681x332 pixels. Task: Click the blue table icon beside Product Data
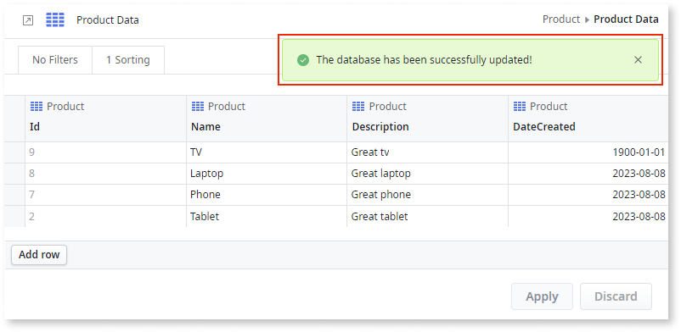[x=55, y=20]
